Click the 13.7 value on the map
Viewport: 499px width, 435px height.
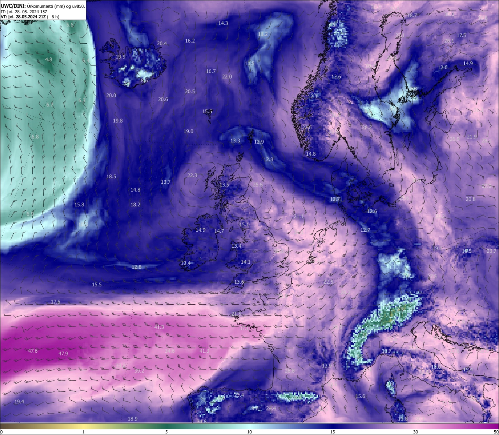click(166, 182)
